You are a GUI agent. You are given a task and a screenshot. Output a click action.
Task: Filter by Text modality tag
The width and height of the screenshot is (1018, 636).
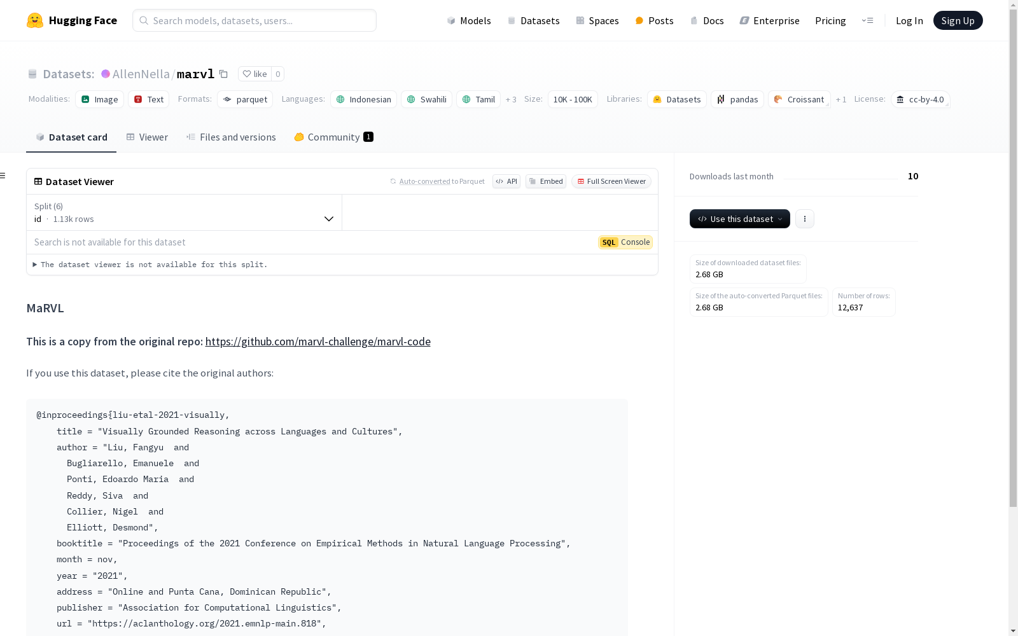[149, 99]
